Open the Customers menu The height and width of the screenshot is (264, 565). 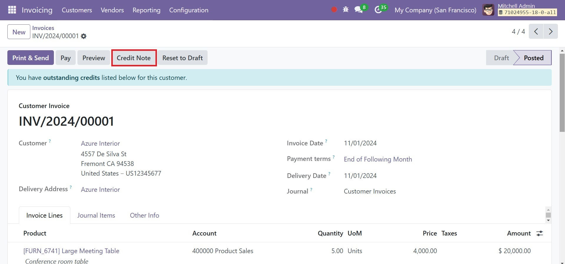click(x=77, y=10)
